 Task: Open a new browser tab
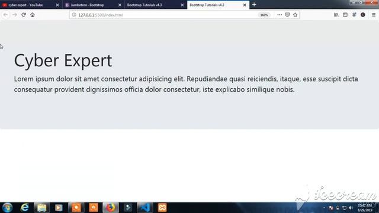click(x=254, y=5)
